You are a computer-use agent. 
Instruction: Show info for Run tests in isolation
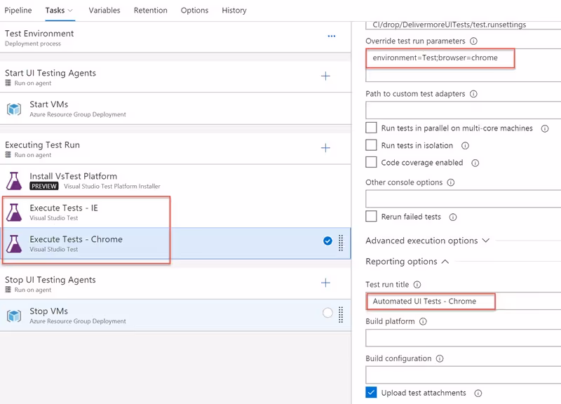(465, 146)
